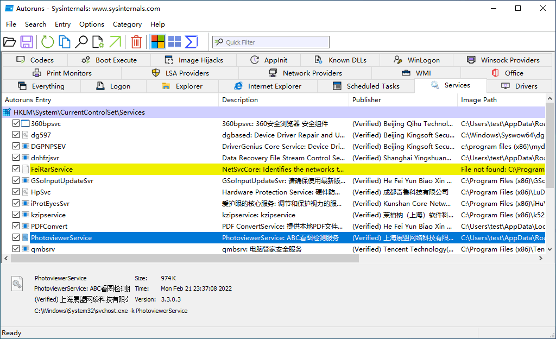
Task: Click the Jump to Entry arrow icon
Action: click(x=115, y=42)
